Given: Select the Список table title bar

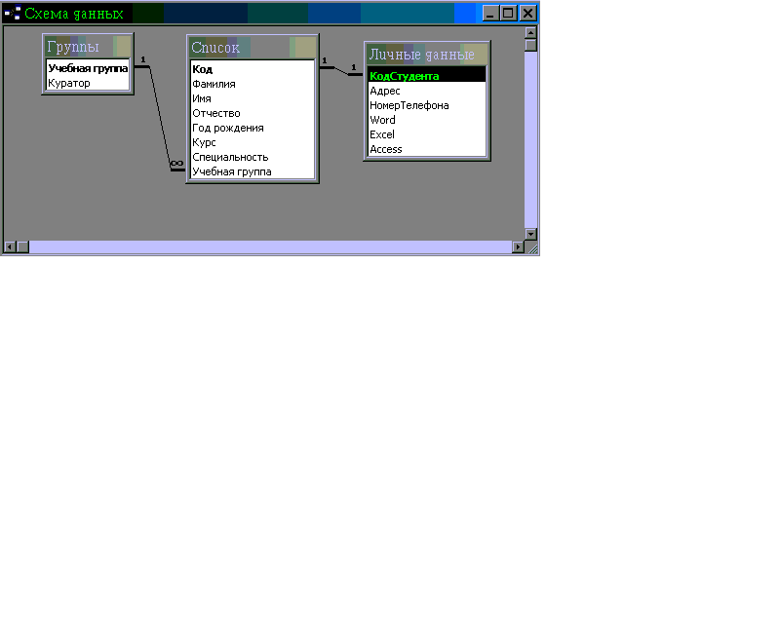Looking at the screenshot, I should tap(253, 48).
